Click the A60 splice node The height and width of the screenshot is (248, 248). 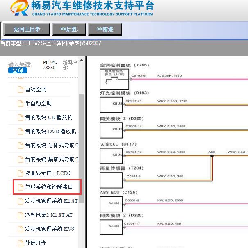[x=212, y=156]
